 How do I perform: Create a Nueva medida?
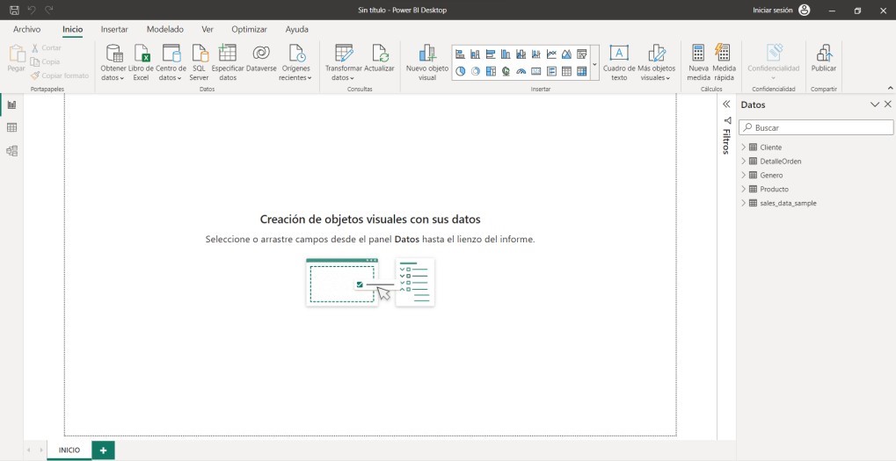698,62
